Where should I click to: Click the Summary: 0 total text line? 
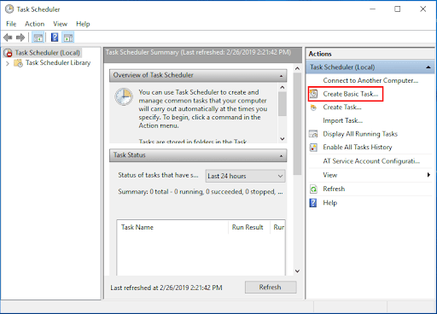point(201,192)
